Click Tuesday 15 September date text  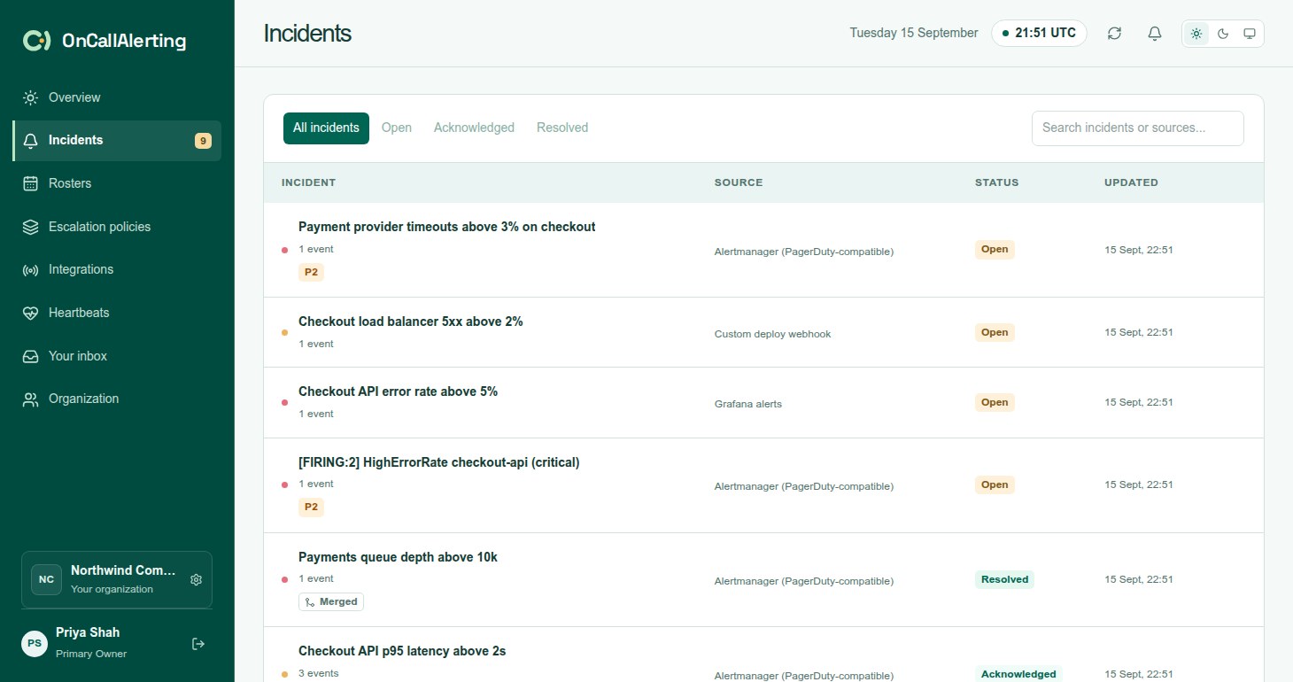pos(914,33)
